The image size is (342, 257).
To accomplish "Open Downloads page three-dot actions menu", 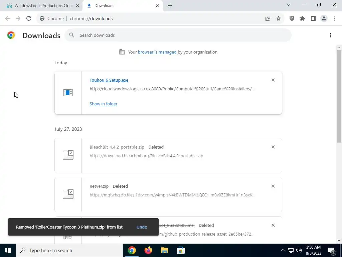I will click(x=331, y=35).
